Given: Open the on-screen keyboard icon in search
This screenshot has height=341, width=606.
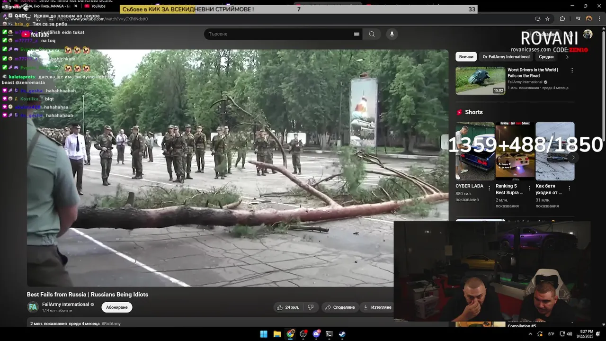Looking at the screenshot, I should click(356, 34).
